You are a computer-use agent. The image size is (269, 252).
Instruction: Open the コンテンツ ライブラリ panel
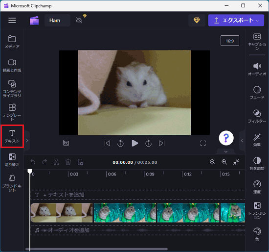pos(12,89)
